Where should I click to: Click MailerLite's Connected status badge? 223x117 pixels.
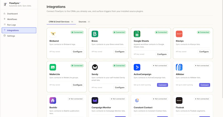77,65
